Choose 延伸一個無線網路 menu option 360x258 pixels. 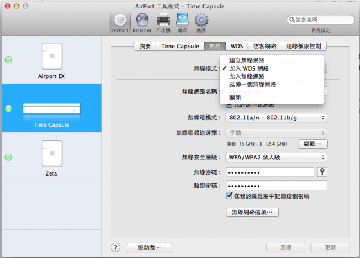point(272,85)
